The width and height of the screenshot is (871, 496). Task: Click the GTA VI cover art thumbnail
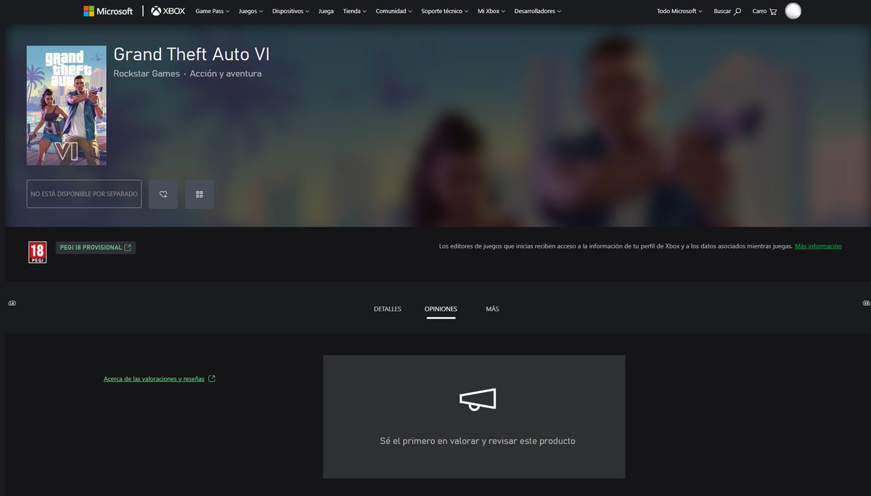pos(67,105)
